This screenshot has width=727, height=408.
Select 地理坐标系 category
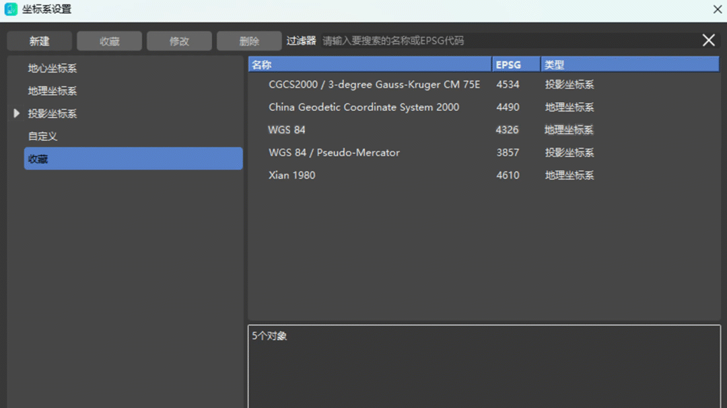[53, 91]
